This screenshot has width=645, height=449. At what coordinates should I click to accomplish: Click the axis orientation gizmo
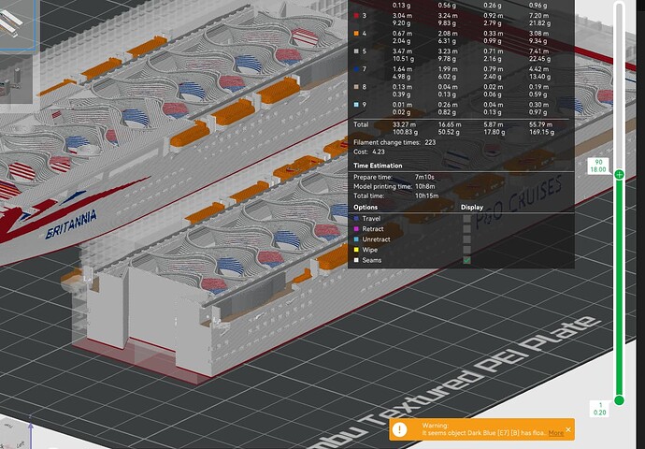[17, 433]
